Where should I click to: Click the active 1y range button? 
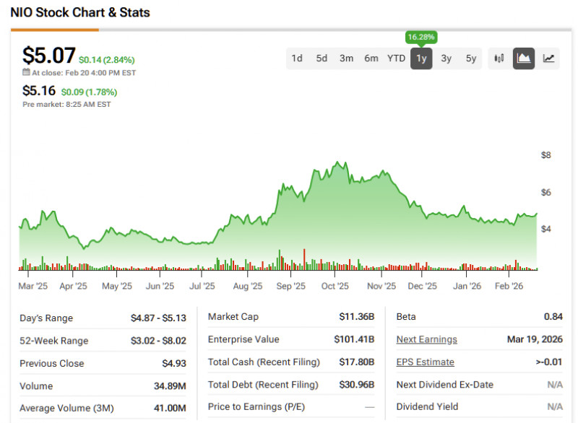421,58
